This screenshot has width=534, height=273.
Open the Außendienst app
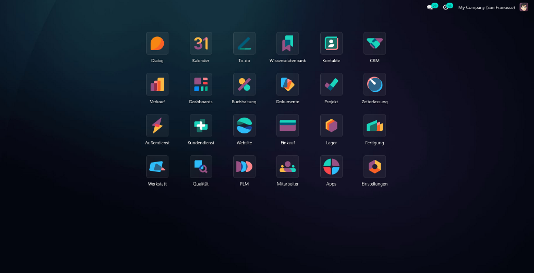pos(157,126)
